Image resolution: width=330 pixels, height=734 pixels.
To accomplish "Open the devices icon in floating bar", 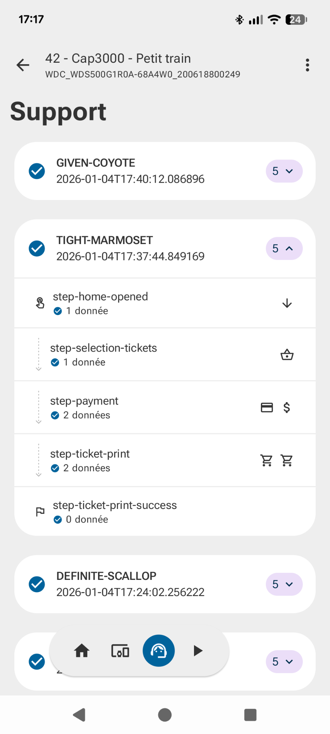I will tap(120, 650).
